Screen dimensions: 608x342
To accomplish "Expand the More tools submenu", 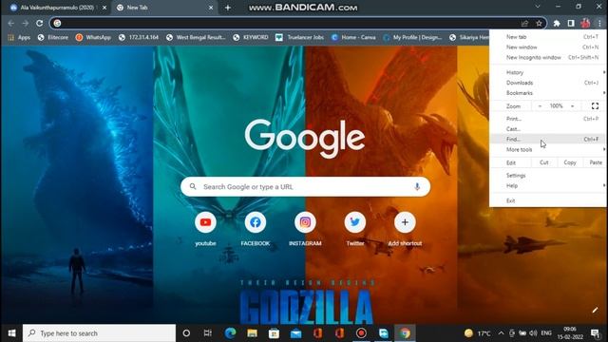I will pyautogui.click(x=547, y=149).
